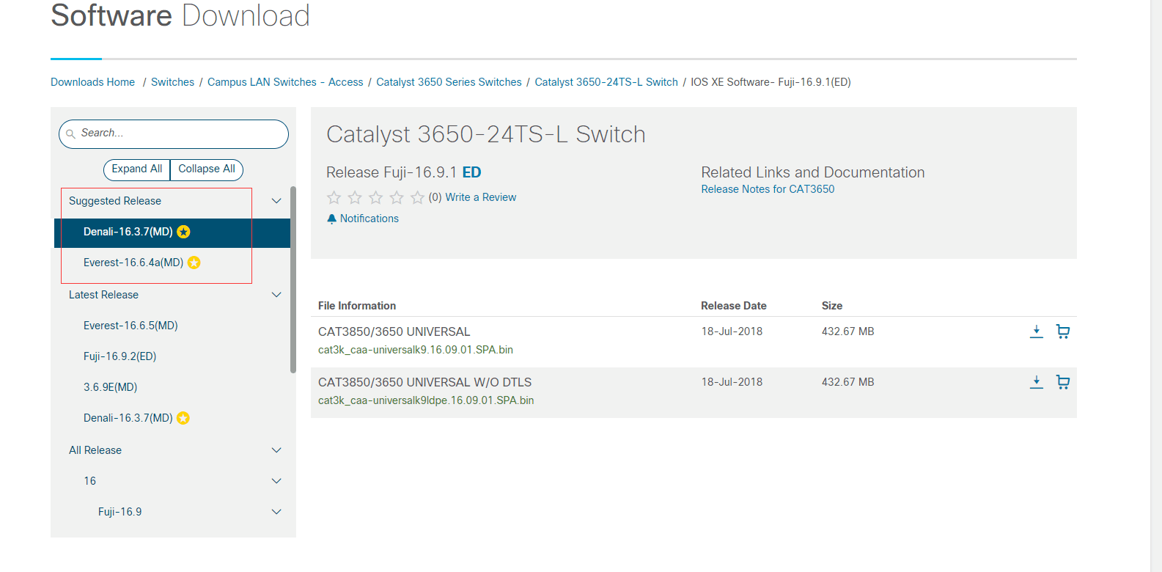This screenshot has height=572, width=1162.
Task: Rate release with the second star
Action: pyautogui.click(x=355, y=197)
